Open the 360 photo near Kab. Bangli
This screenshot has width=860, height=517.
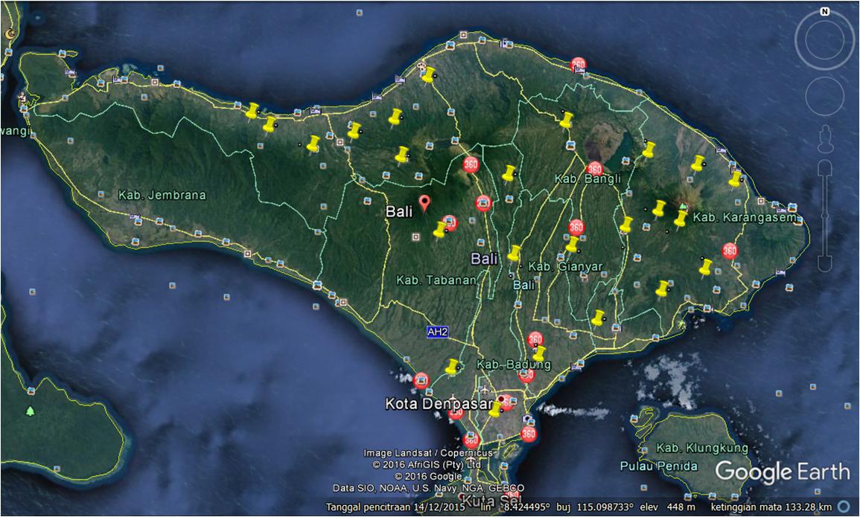[x=594, y=170]
